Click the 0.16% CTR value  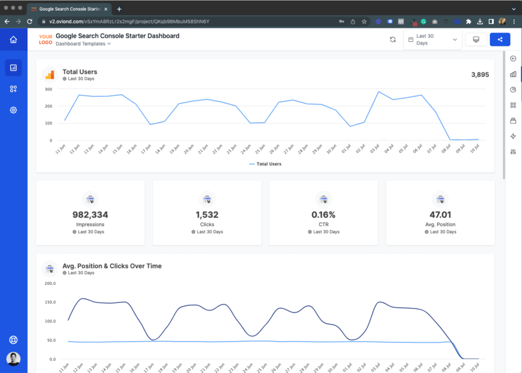324,215
